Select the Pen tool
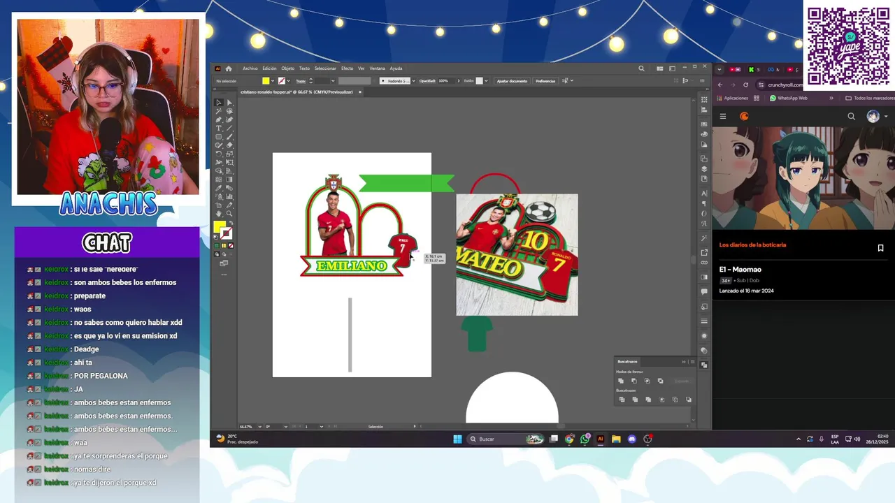Screen dimensions: 895x503 (219, 120)
